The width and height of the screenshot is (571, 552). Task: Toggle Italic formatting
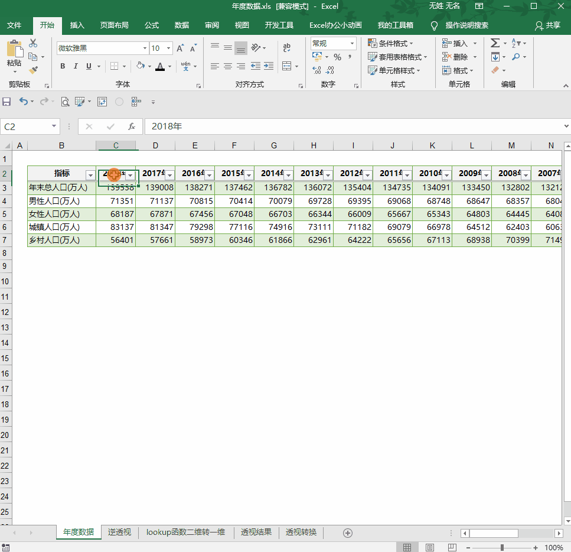pos(76,66)
